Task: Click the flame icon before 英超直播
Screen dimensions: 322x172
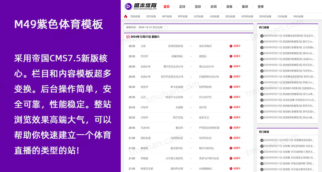Action: click(126, 16)
